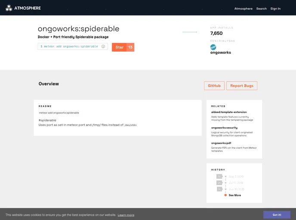This screenshot has width=296, height=220.
Task: Click Sign In in the header
Action: [x=275, y=9]
